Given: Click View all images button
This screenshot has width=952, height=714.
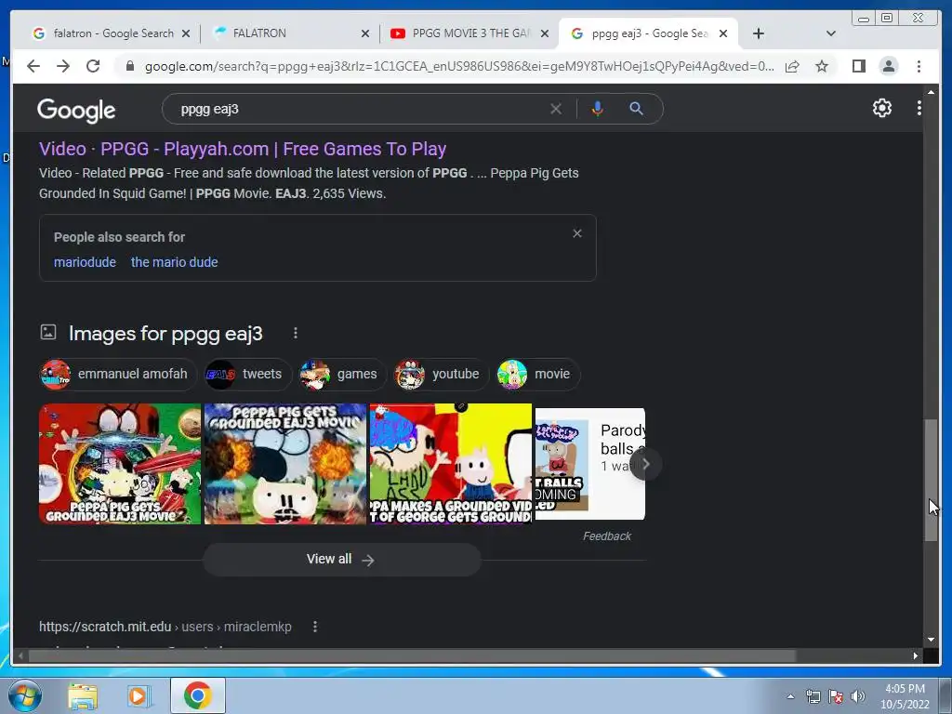Looking at the screenshot, I should click(x=342, y=559).
